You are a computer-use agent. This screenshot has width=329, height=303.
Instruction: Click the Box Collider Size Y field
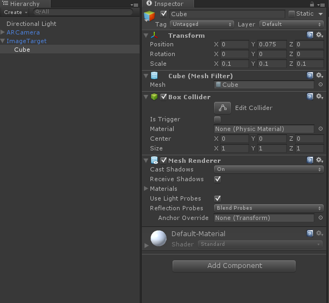point(272,148)
